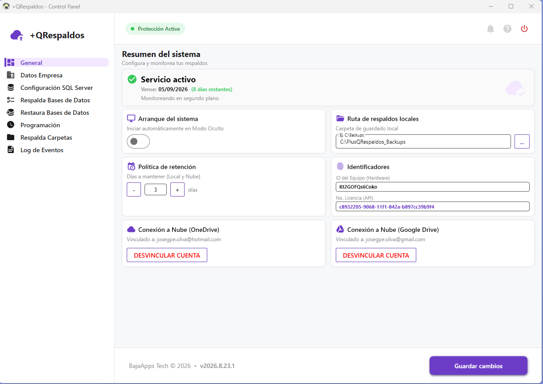The image size is (543, 384).
Task: Click the green Servicio activo checkmark icon
Action: (x=132, y=79)
